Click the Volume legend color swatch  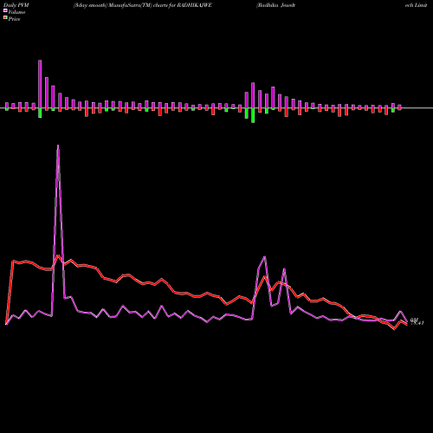tap(5, 10)
